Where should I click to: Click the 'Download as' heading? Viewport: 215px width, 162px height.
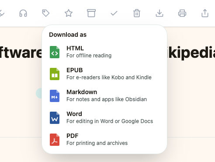click(x=68, y=35)
